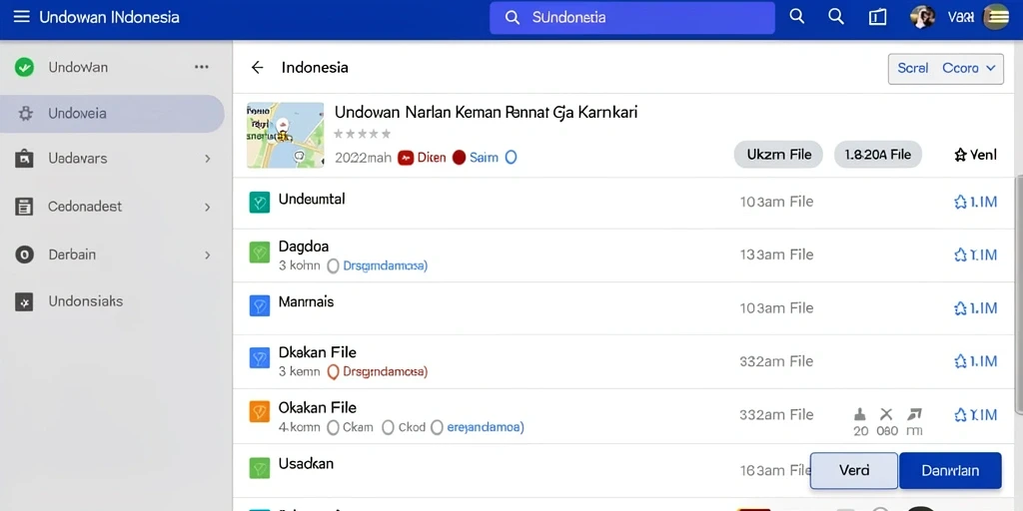This screenshot has height=511, width=1023.
Task: Click the first magnifier icon right of search field
Action: pyautogui.click(x=796, y=17)
